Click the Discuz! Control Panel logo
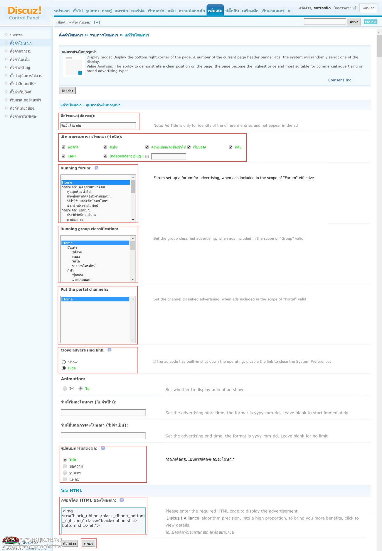The image size is (382, 551). pyautogui.click(x=25, y=13)
